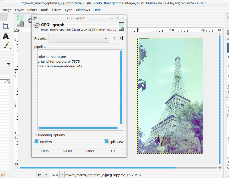Click the intended-temperature=6747 line
229x178 pixels.
pyautogui.click(x=60, y=66)
